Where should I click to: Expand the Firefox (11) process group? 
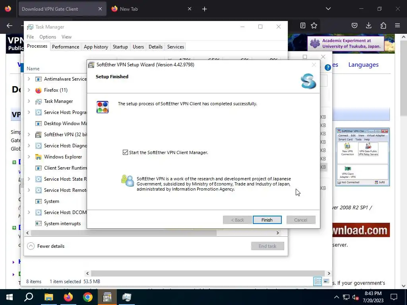pos(29,90)
